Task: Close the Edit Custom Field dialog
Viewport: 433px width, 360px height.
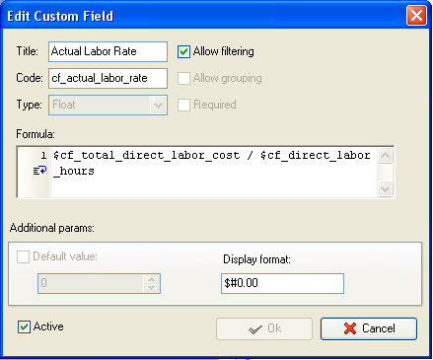Action: coord(416,16)
